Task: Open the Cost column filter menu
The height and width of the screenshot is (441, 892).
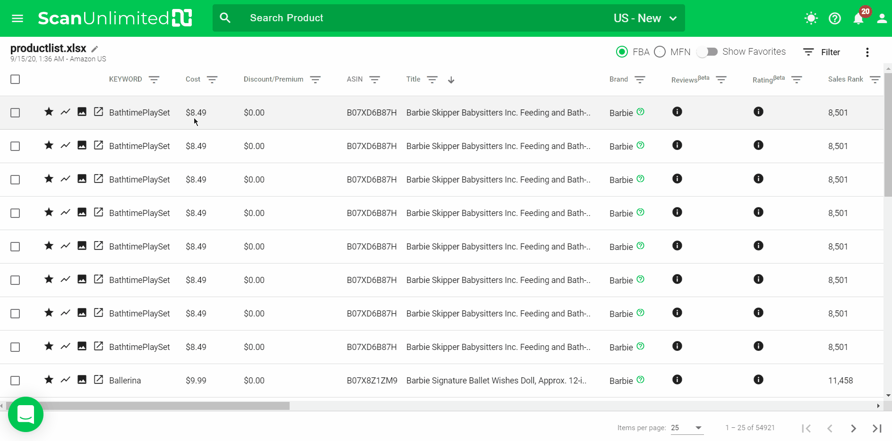Action: point(212,80)
